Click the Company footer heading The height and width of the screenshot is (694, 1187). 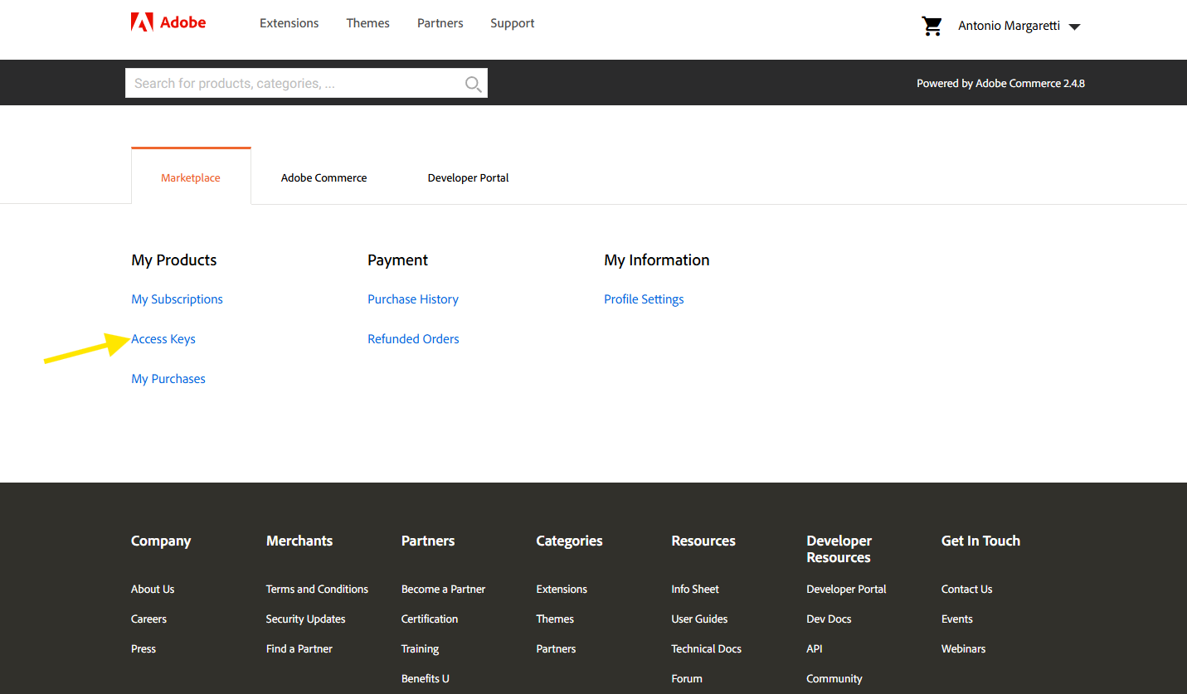coord(161,541)
